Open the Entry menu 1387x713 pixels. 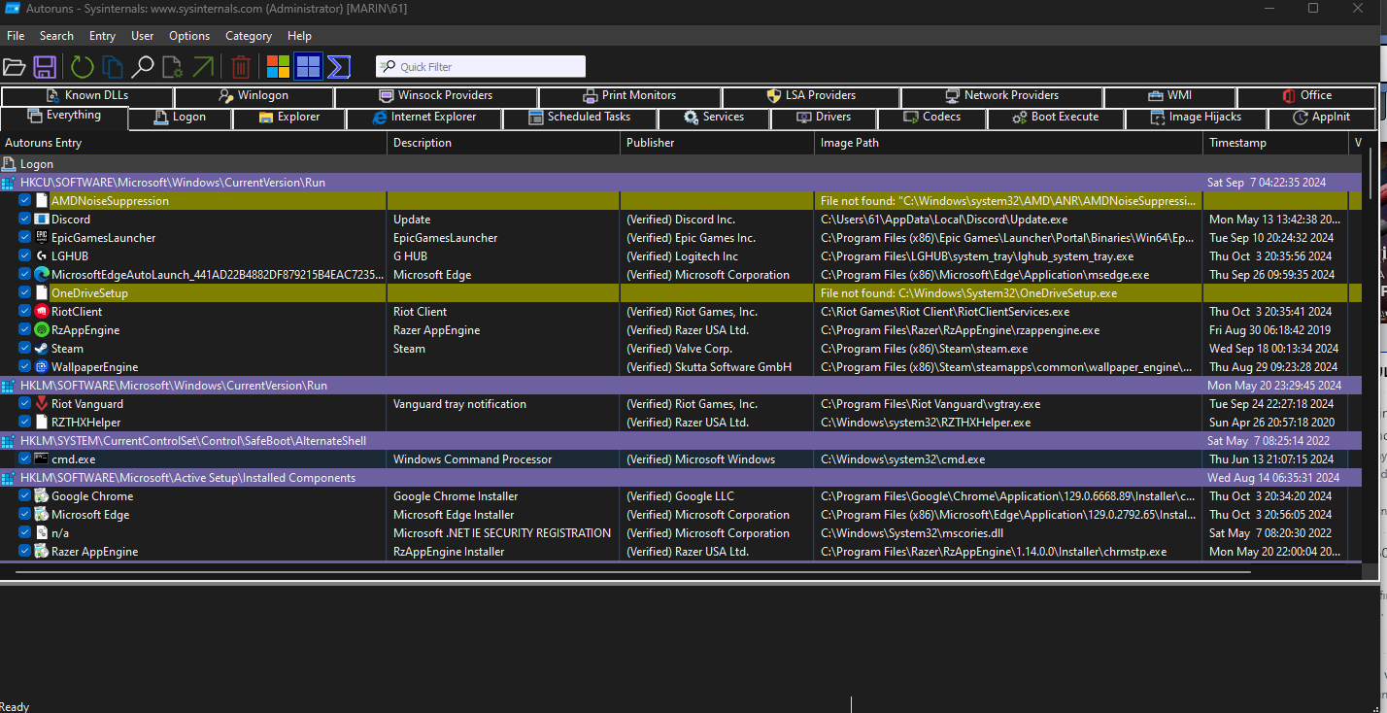tap(102, 36)
